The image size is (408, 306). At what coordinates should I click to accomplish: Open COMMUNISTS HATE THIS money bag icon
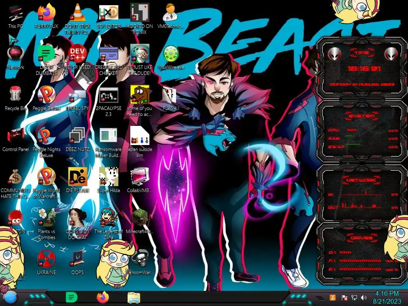click(x=15, y=177)
